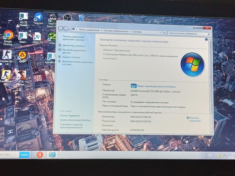Open the VIDEO_TS desktop item
This screenshot has height=176, width=235.
38,38
